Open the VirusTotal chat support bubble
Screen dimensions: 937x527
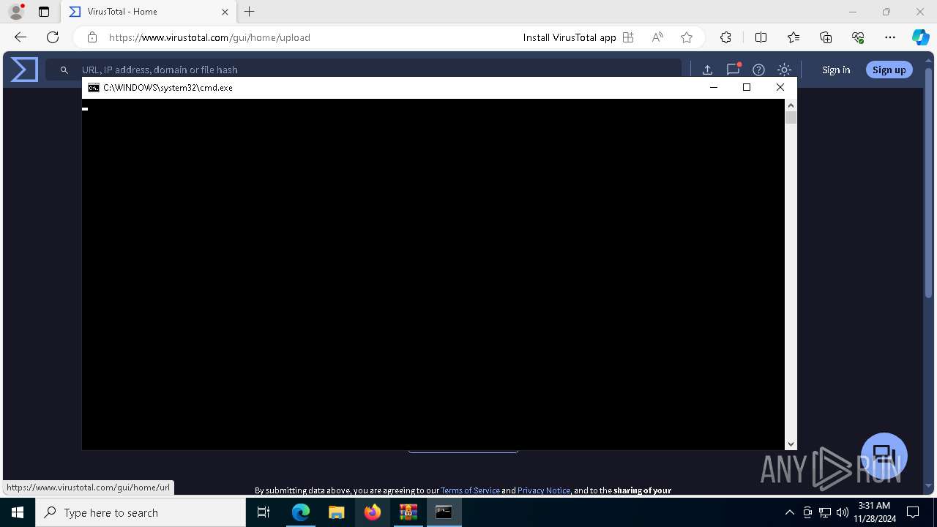884,455
